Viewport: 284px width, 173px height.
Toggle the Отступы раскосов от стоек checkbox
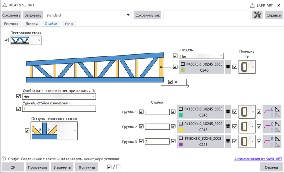tap(27, 130)
